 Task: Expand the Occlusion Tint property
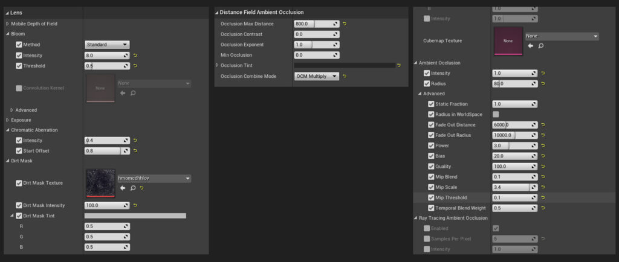coord(217,65)
